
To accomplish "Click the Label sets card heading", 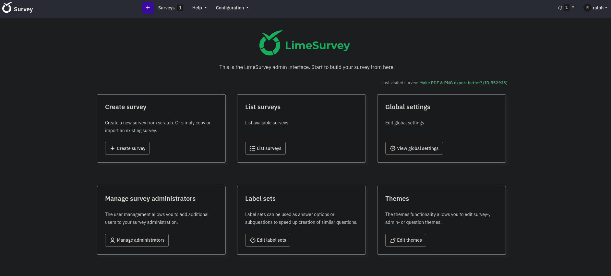I will 260,199.
